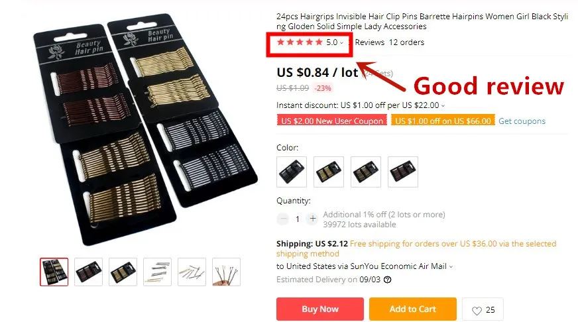Click the estimated delivery help icon
This screenshot has height=322, width=578.
click(x=387, y=280)
